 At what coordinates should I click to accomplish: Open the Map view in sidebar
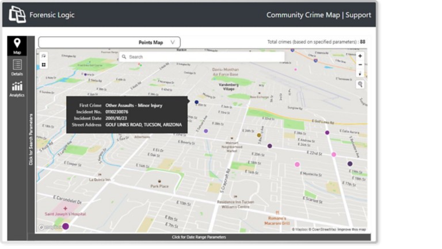(17, 46)
